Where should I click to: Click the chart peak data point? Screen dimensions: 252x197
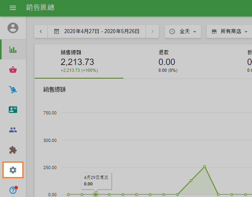204,167
